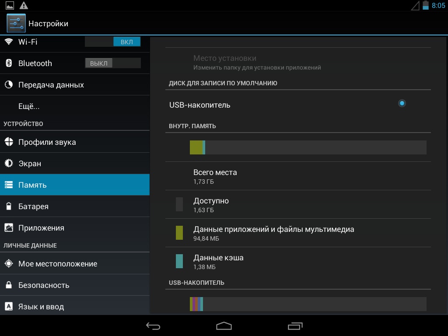Screen dimensions: 448x336
Task: Tap the battery icon in sidebar
Action: click(x=8, y=206)
